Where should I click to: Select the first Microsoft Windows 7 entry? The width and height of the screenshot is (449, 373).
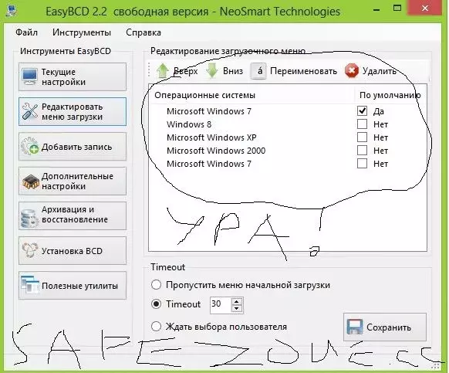click(209, 111)
